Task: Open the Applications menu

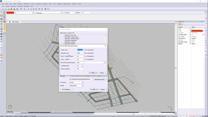Action: [x=67, y=4]
